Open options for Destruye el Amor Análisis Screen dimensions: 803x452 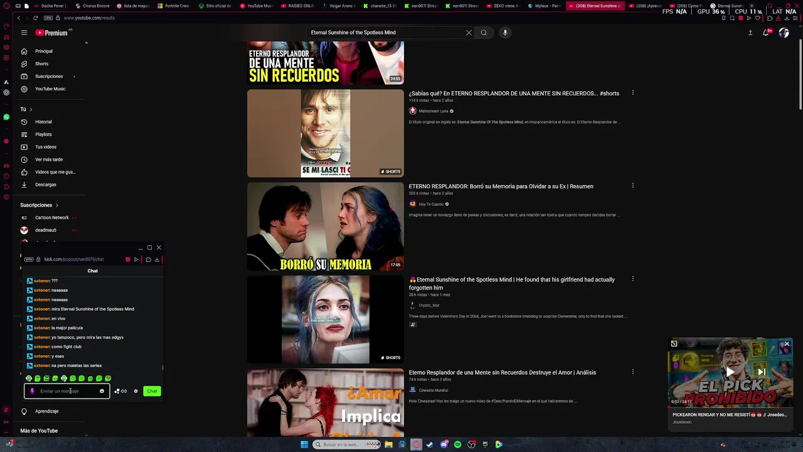pyautogui.click(x=632, y=372)
